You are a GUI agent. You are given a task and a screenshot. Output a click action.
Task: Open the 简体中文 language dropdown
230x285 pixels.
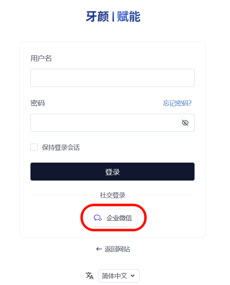tap(118, 276)
